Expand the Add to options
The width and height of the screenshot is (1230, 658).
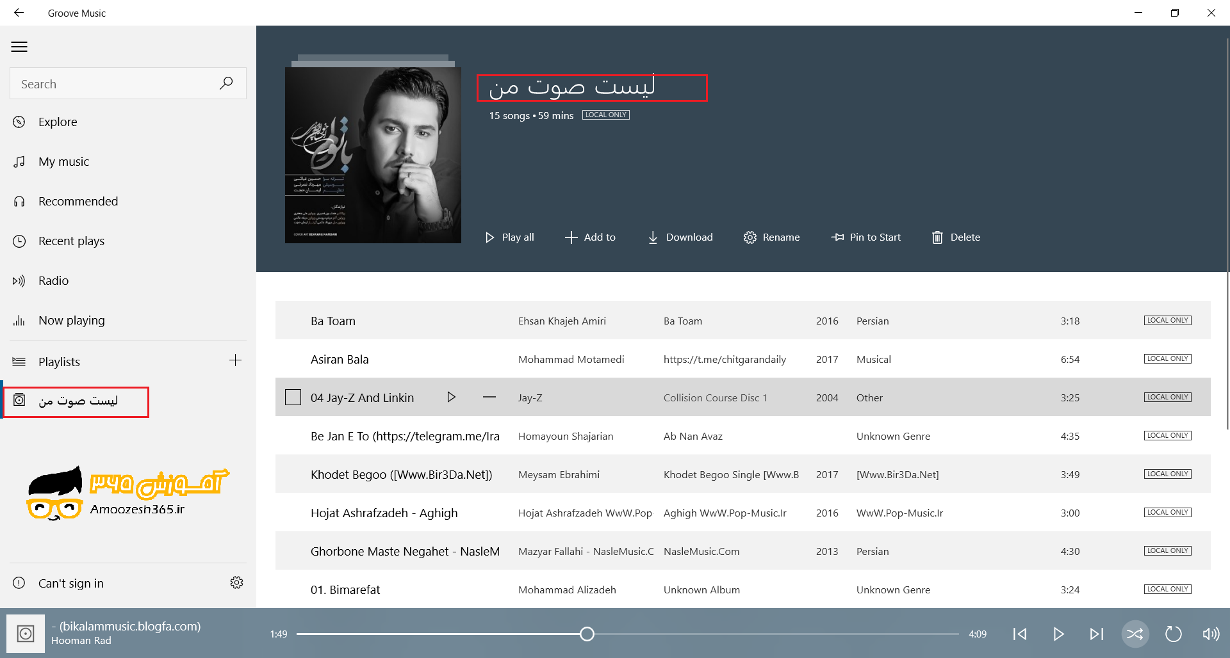pyautogui.click(x=590, y=237)
